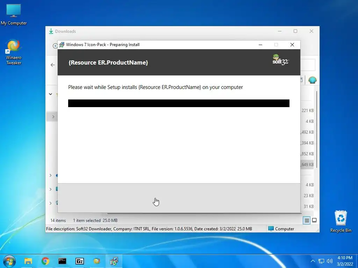Go back in the Downloads window

(53, 65)
